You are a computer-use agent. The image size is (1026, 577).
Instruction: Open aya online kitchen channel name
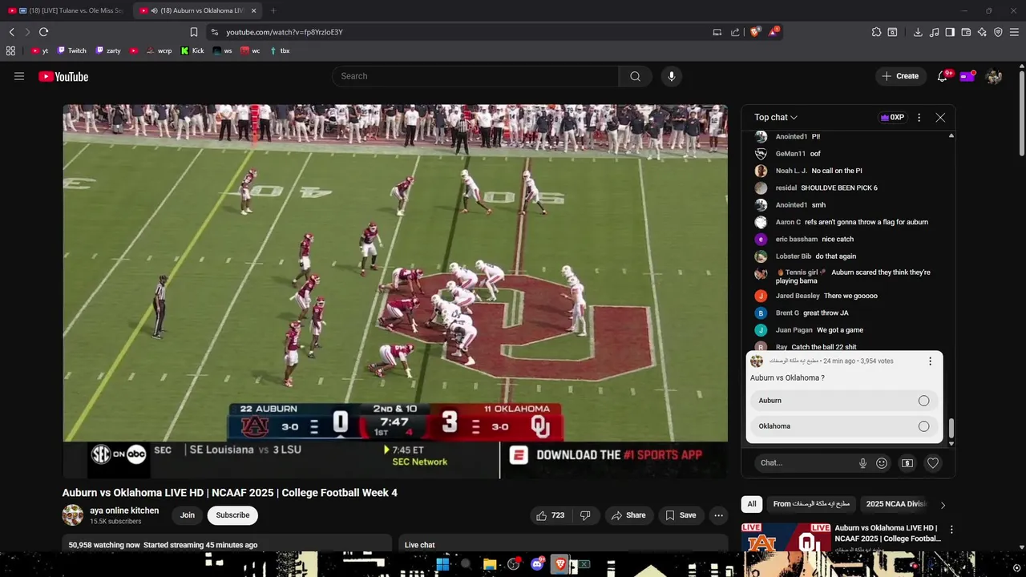tap(124, 510)
